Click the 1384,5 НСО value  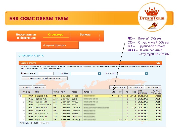(x=133, y=96)
